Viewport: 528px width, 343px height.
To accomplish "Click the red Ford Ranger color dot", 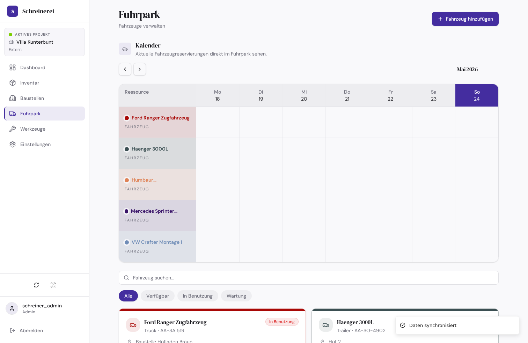I will click(127, 118).
